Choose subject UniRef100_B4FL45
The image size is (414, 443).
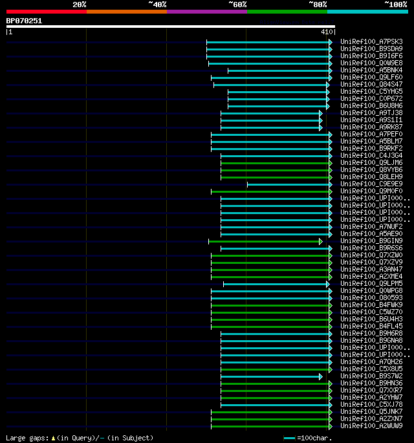(x=371, y=327)
